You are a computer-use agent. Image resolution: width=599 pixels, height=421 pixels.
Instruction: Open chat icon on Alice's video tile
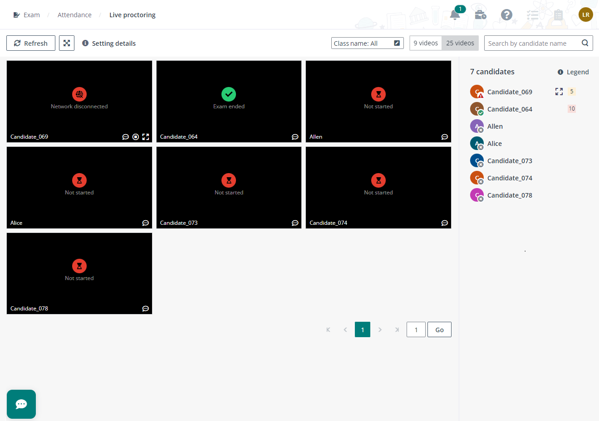pos(146,223)
